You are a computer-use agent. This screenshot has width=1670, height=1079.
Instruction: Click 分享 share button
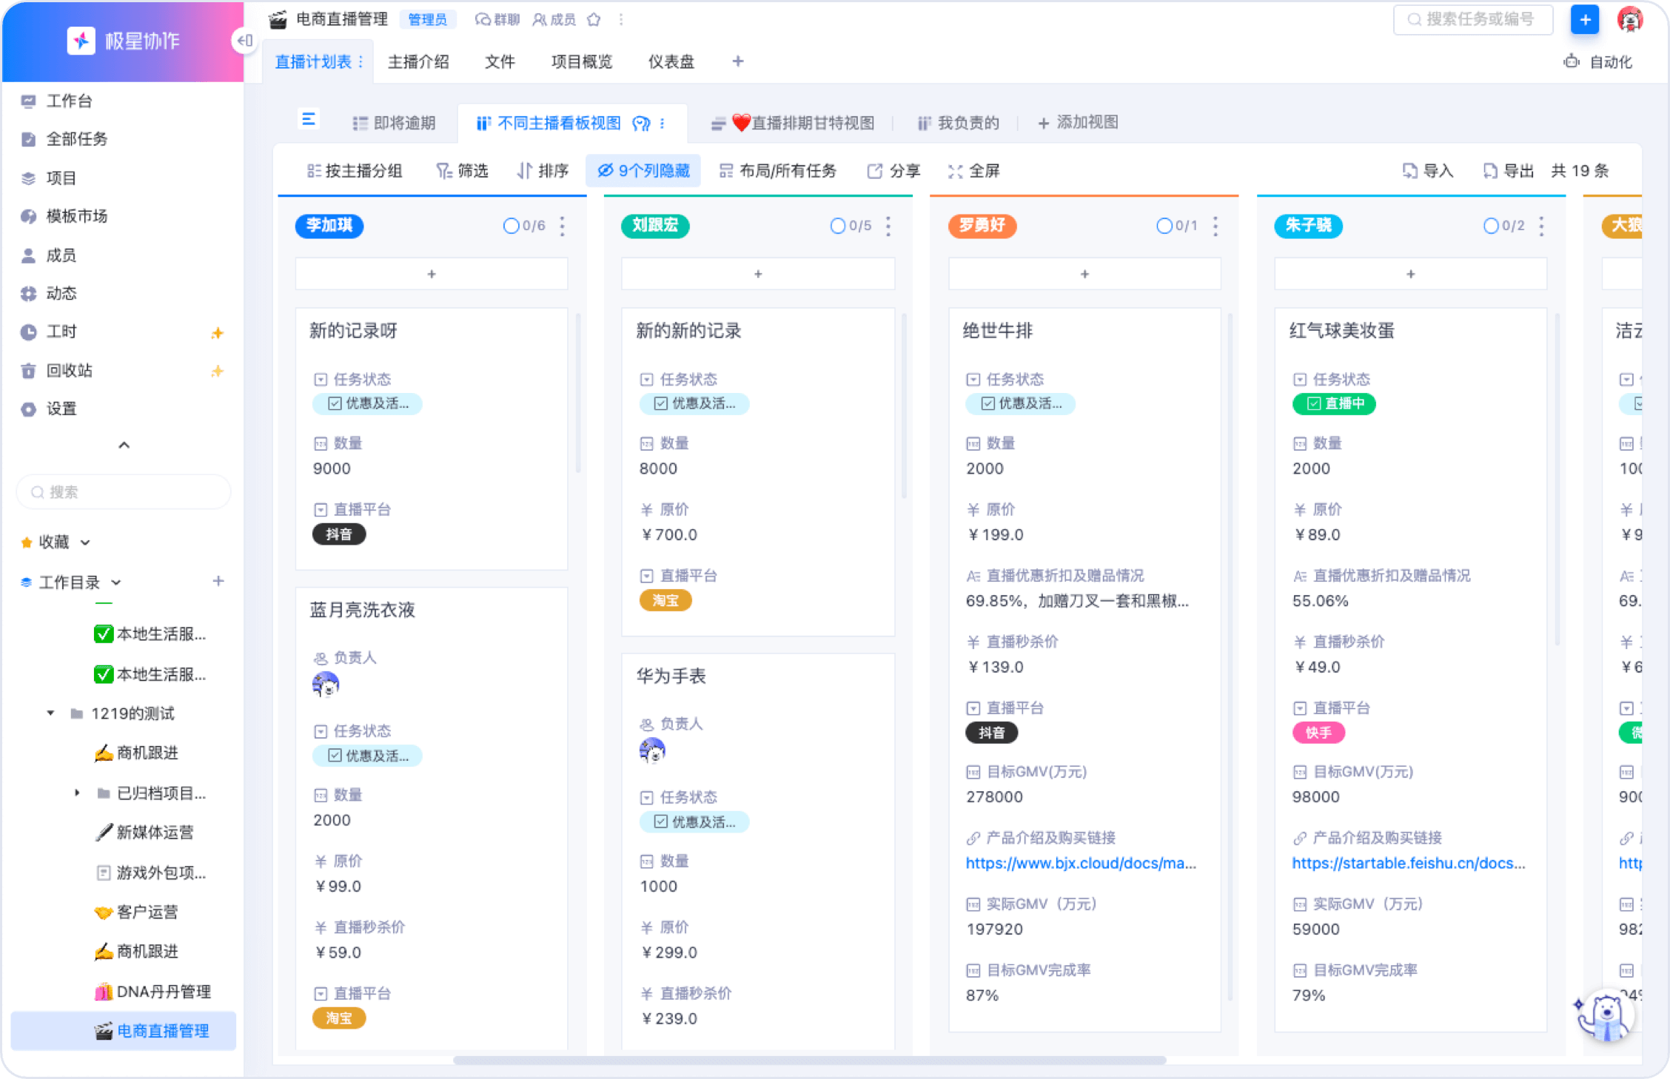[x=893, y=172]
